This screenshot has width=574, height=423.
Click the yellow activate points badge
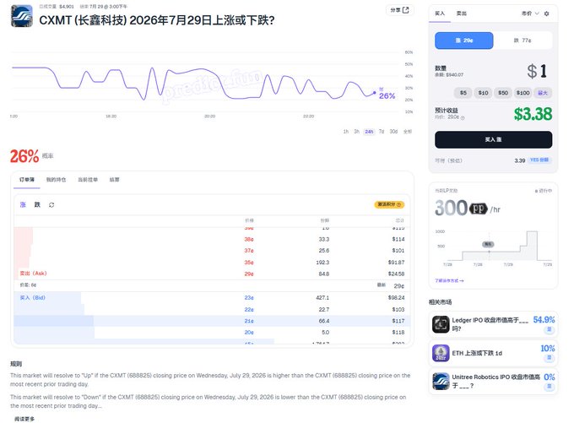[389, 204]
